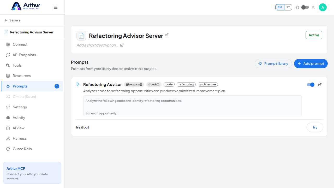This screenshot has height=188, width=334.
Task: Click the Chains (Soon) sidebar item
Action: 32,97
